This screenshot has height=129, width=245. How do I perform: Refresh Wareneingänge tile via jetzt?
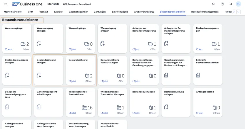click(x=72, y=49)
